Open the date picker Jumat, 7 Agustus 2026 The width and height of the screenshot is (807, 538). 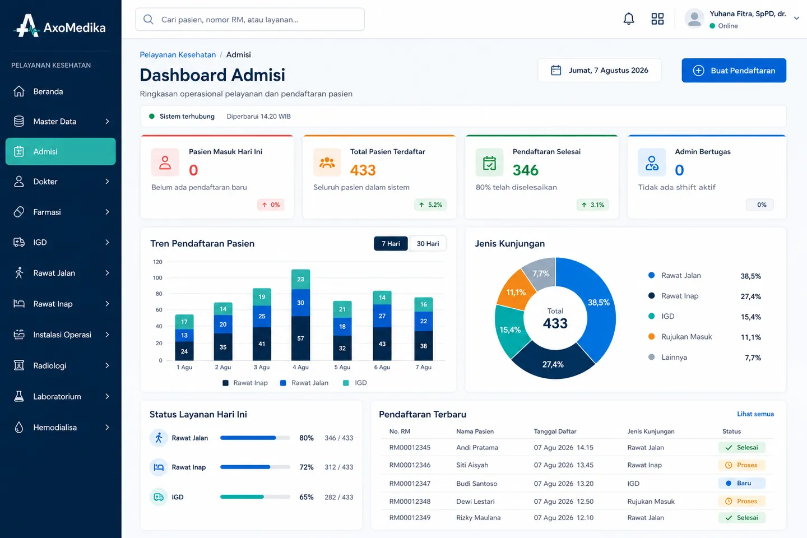(x=599, y=71)
